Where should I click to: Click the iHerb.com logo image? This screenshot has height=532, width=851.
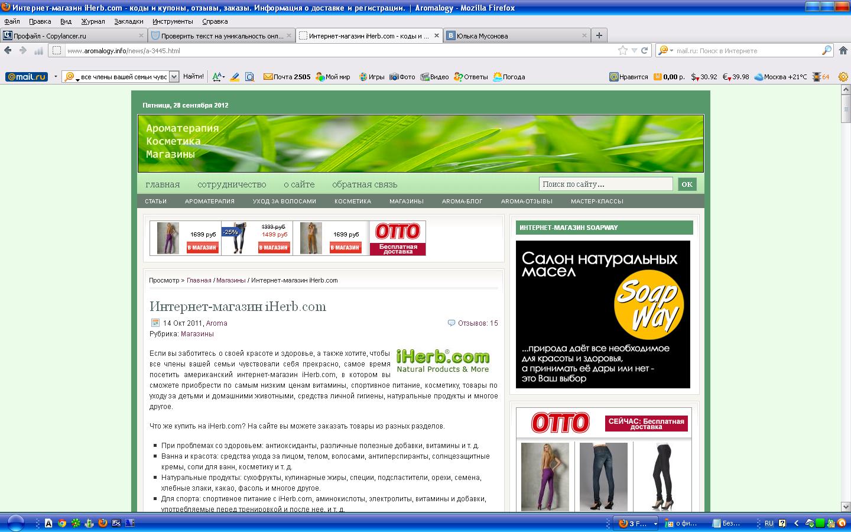(x=443, y=361)
